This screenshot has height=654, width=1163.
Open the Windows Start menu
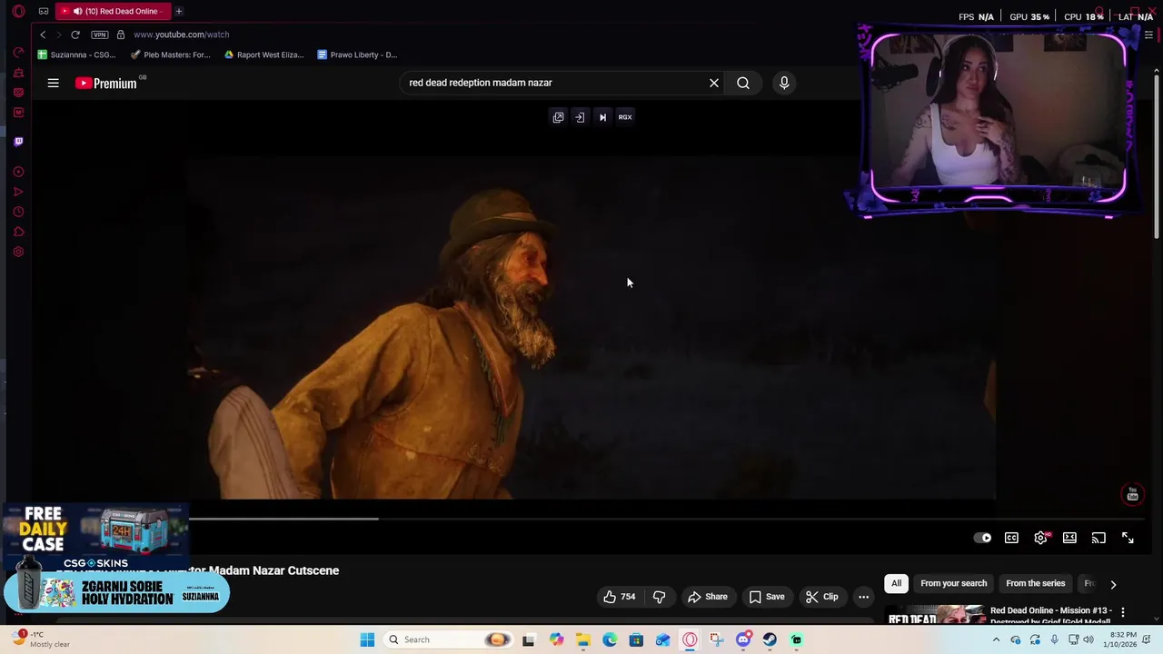tap(367, 639)
